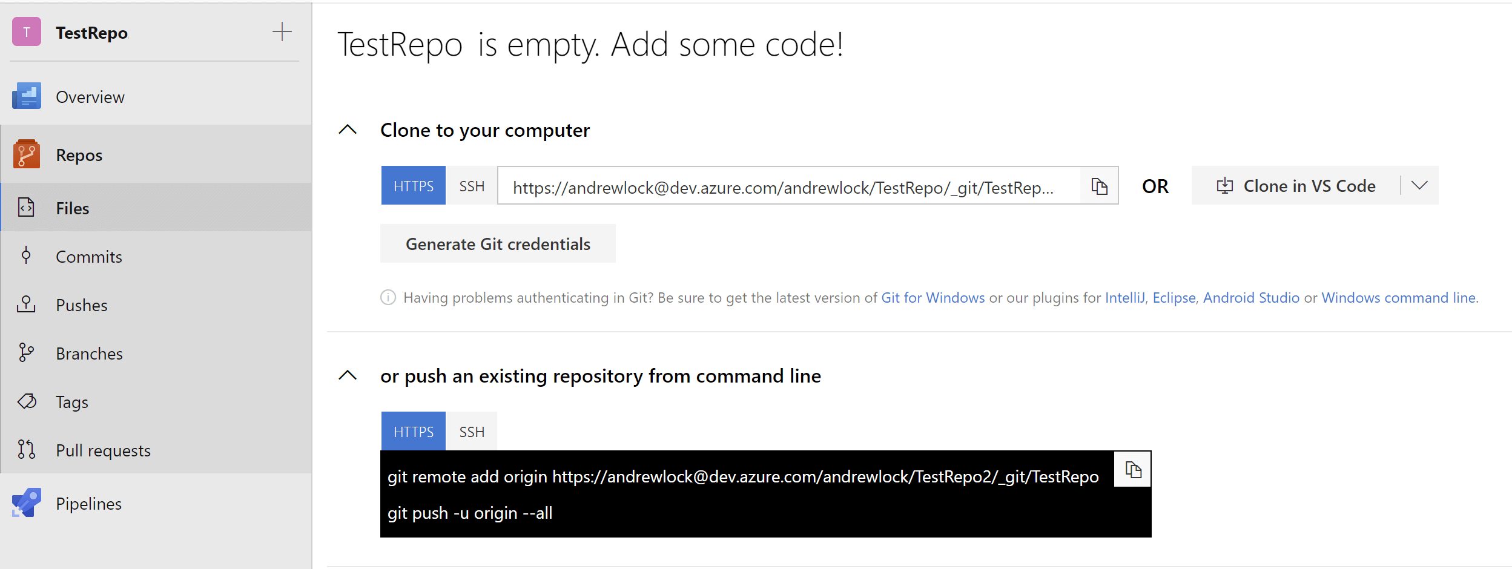The image size is (1512, 569).
Task: Open the Git for Windows link
Action: point(933,297)
